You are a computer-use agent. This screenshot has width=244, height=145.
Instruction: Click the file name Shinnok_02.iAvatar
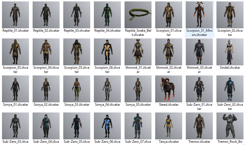click(x=169, y=70)
